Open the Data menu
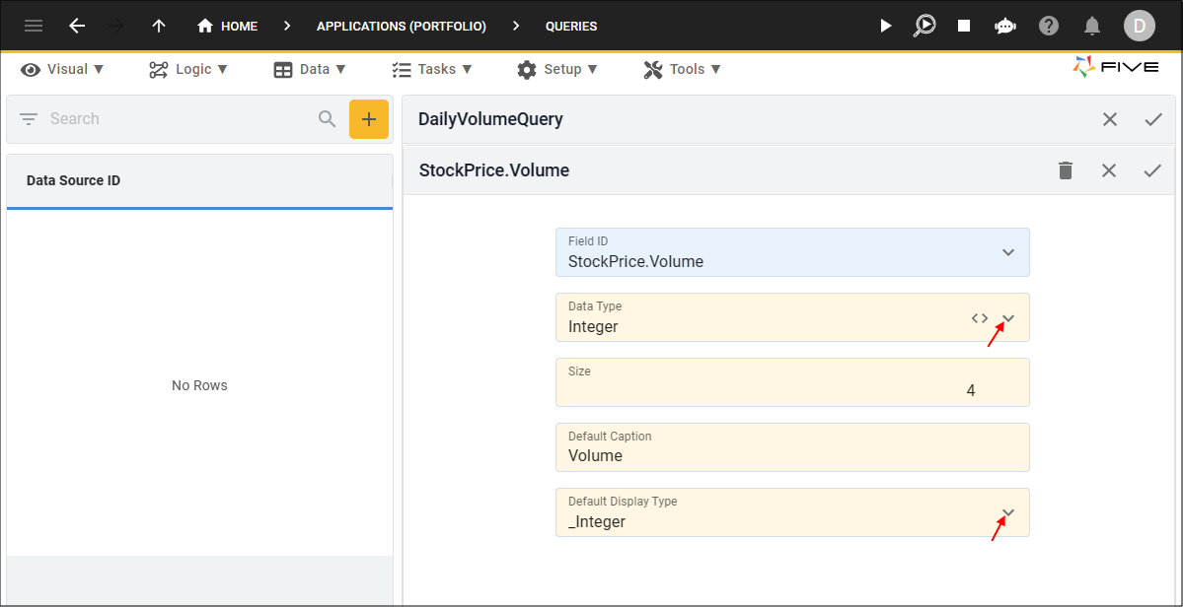The width and height of the screenshot is (1183, 607). 310,69
